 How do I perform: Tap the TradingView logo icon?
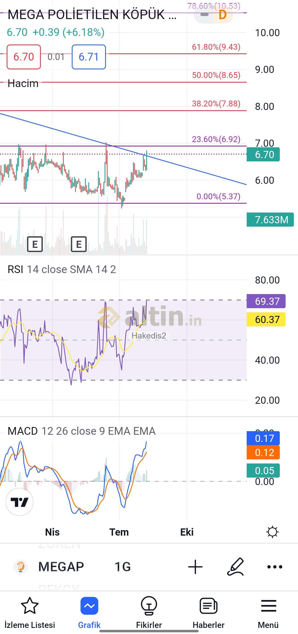tap(19, 502)
